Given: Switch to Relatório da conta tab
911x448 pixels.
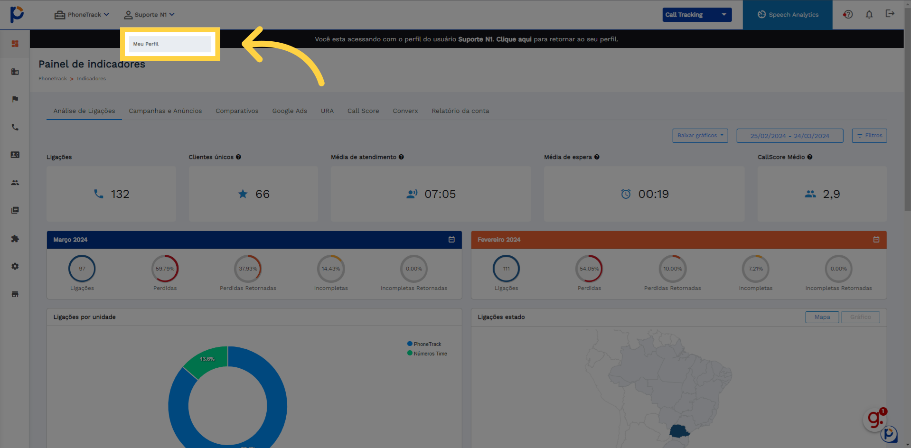Looking at the screenshot, I should pyautogui.click(x=460, y=111).
